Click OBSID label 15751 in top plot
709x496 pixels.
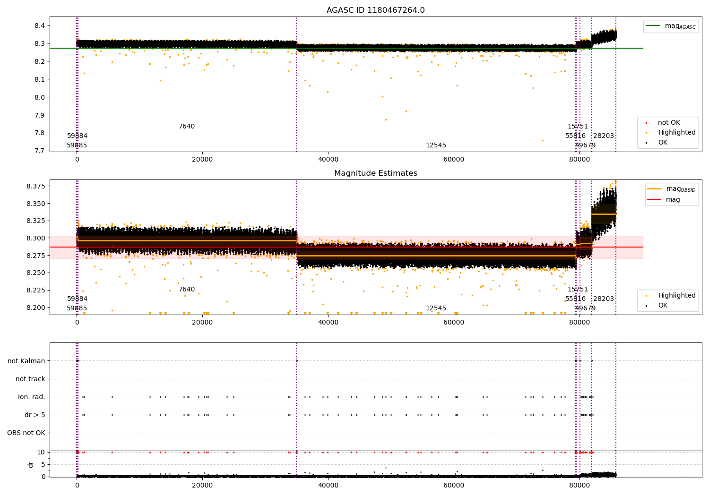coord(578,127)
